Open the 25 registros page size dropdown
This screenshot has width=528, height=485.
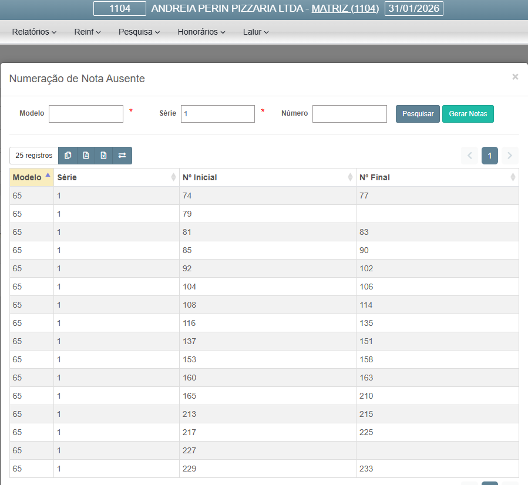click(34, 156)
